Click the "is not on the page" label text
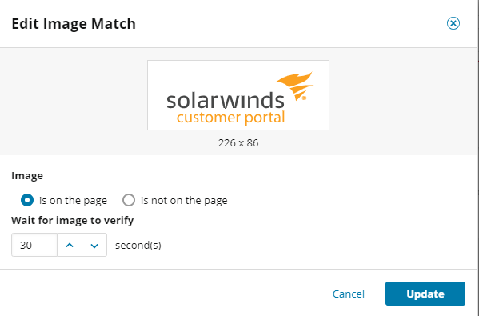The image size is (479, 316). click(x=184, y=201)
